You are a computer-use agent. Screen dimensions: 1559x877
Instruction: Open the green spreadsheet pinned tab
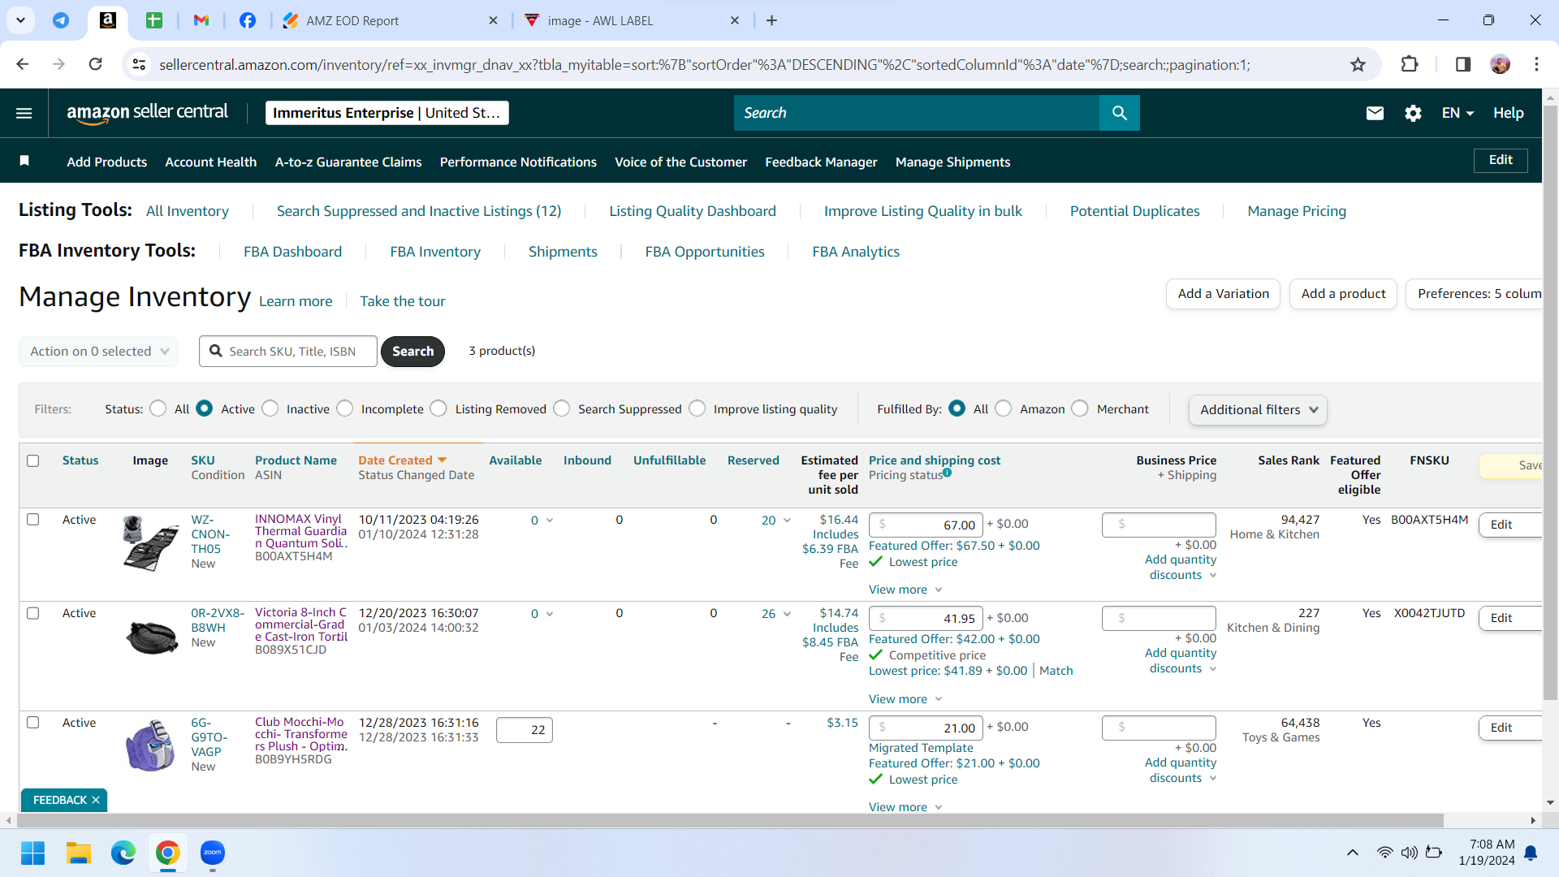pos(154,20)
